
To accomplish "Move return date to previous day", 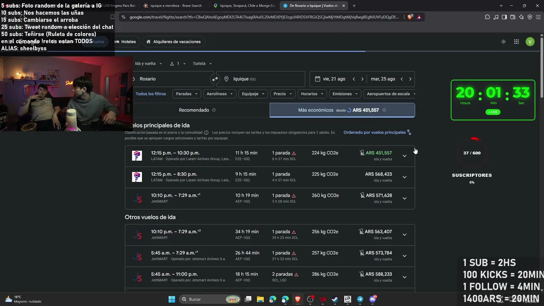I will click(402, 79).
